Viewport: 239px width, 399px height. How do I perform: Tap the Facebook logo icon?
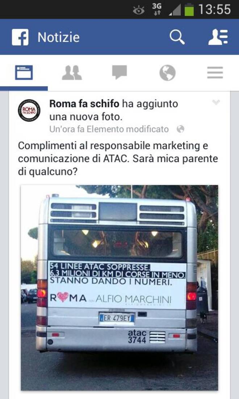coord(20,37)
